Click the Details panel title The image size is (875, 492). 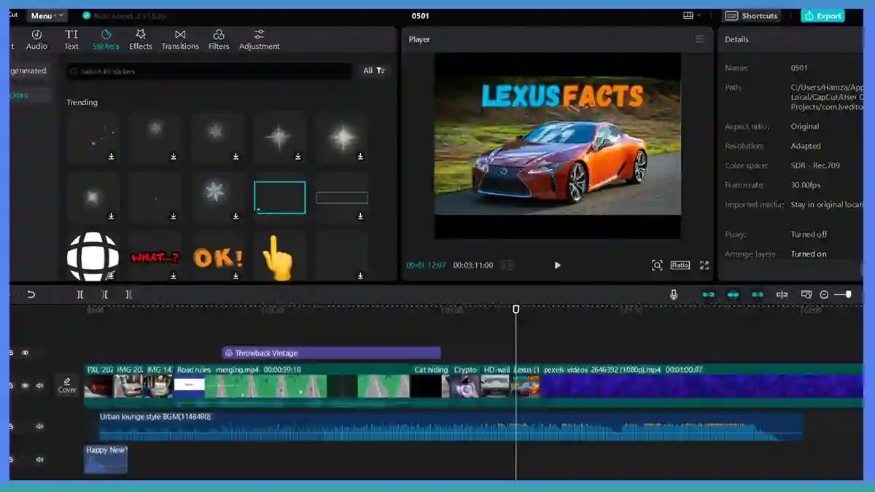[736, 39]
